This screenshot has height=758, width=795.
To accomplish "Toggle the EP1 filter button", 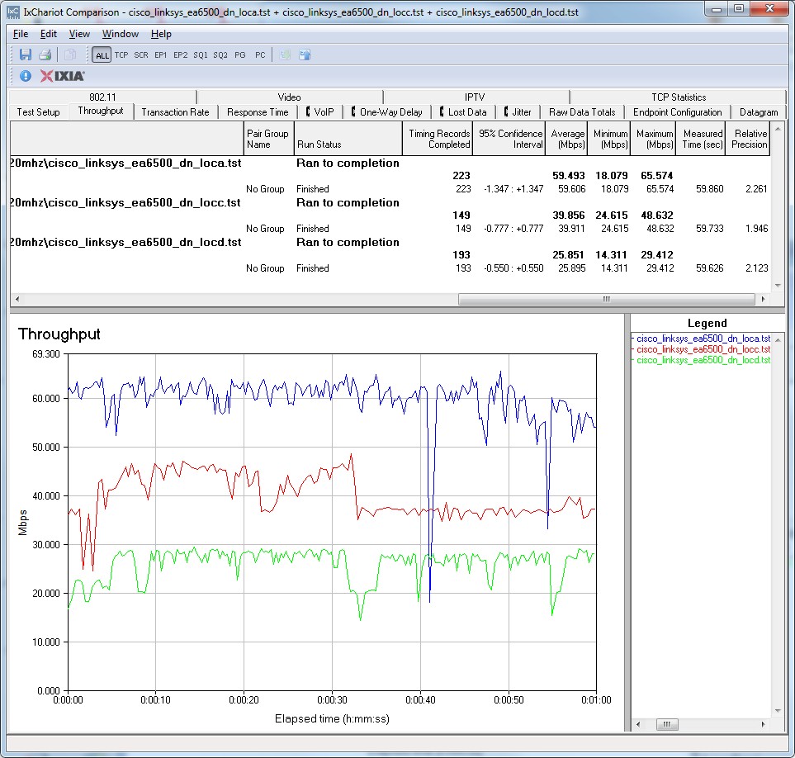I will pyautogui.click(x=161, y=55).
